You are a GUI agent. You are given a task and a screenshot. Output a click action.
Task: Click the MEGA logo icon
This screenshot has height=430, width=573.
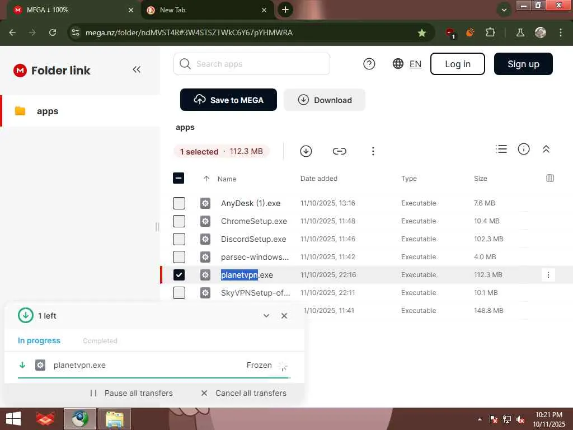coord(20,70)
